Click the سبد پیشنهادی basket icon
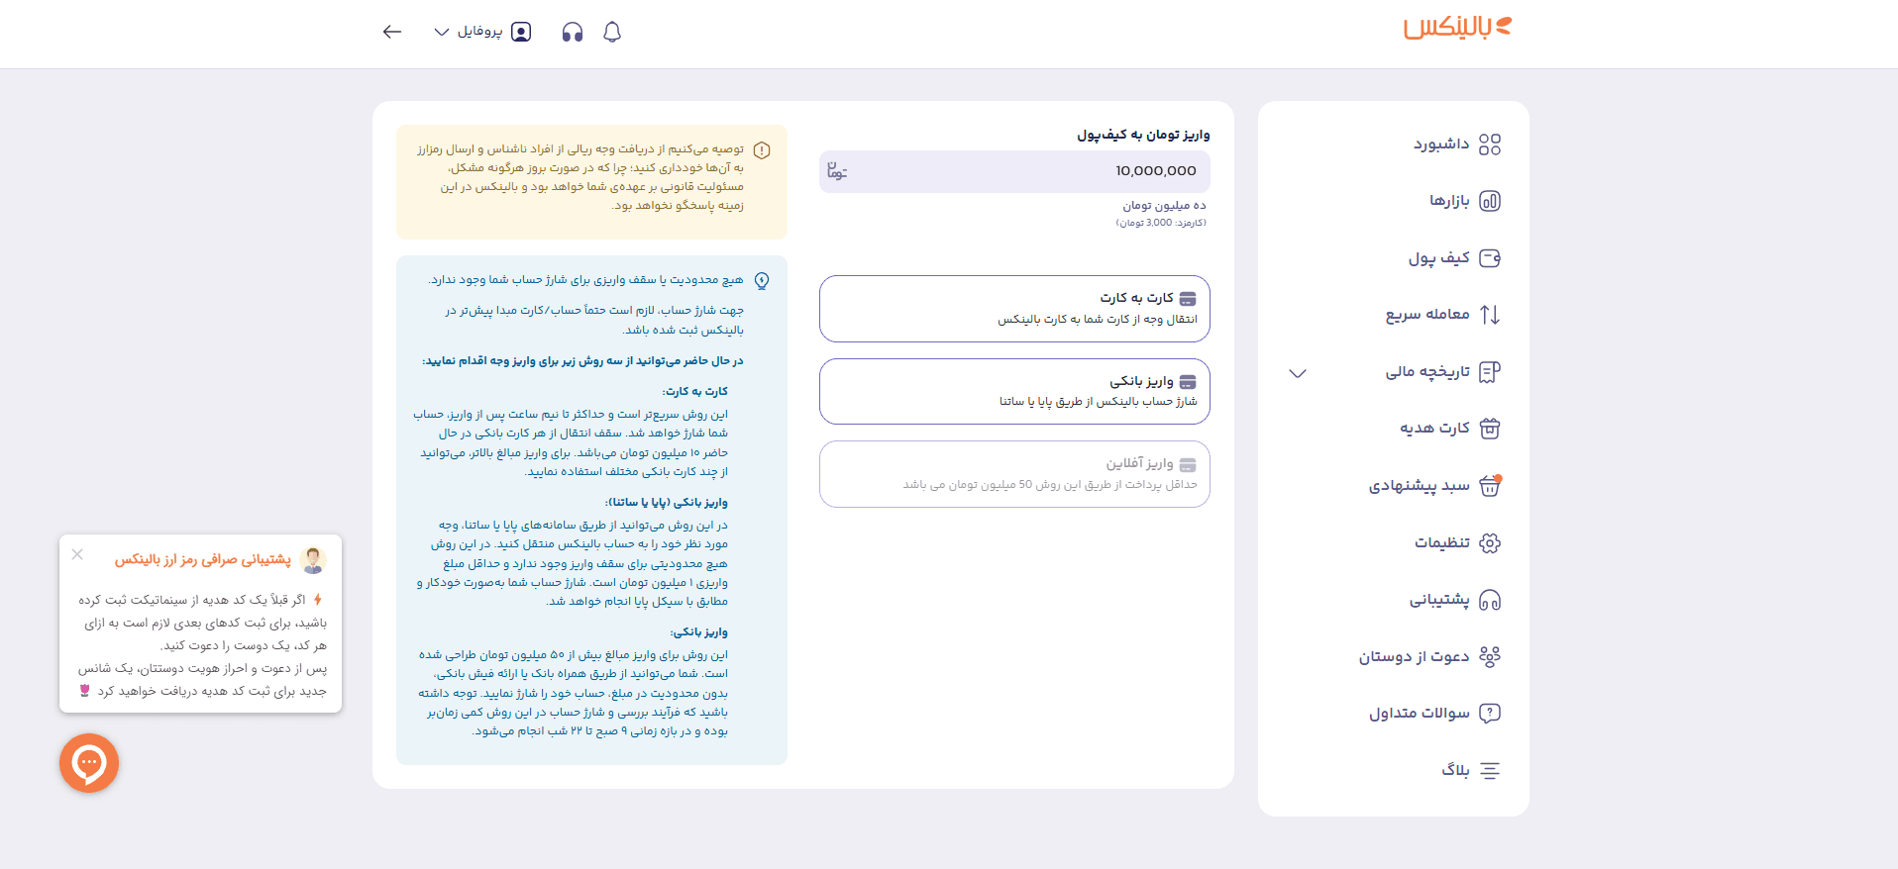Viewport: 1898px width, 869px height. (1490, 485)
